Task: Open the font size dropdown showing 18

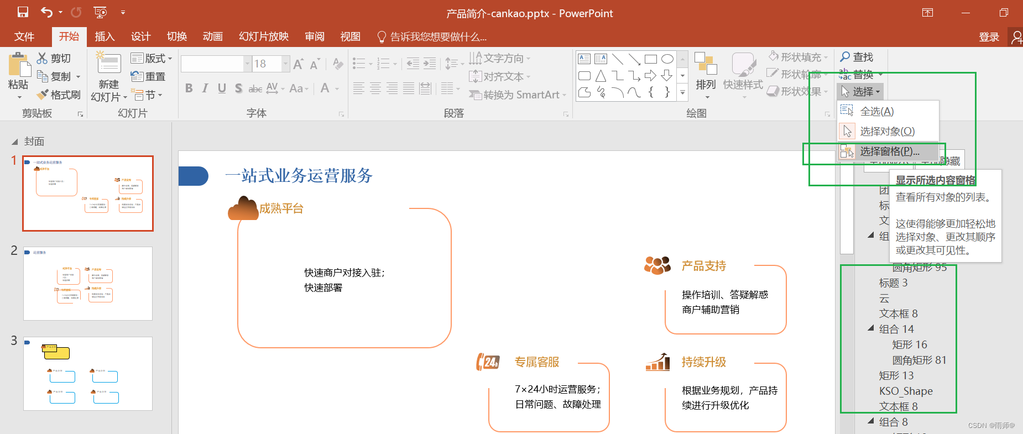Action: coord(286,64)
